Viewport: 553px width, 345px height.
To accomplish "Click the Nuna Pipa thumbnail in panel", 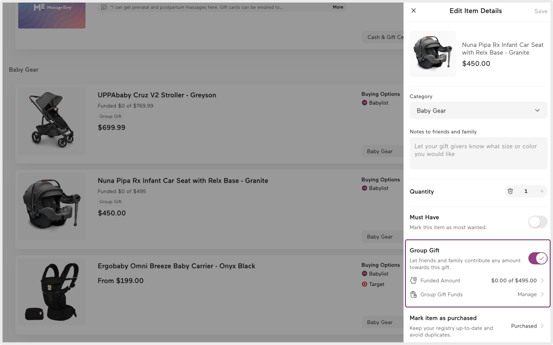I will [x=433, y=54].
